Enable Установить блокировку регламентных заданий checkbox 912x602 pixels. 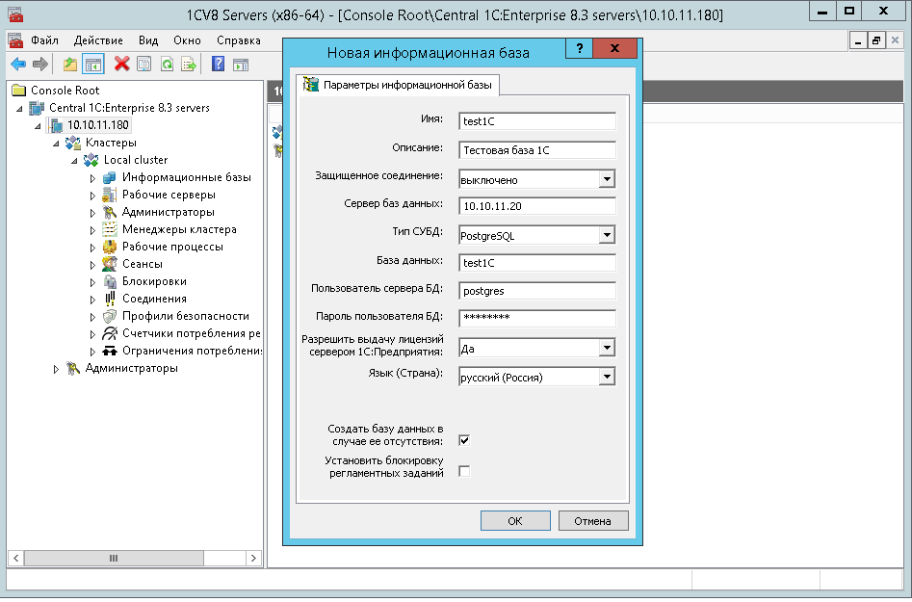point(464,471)
